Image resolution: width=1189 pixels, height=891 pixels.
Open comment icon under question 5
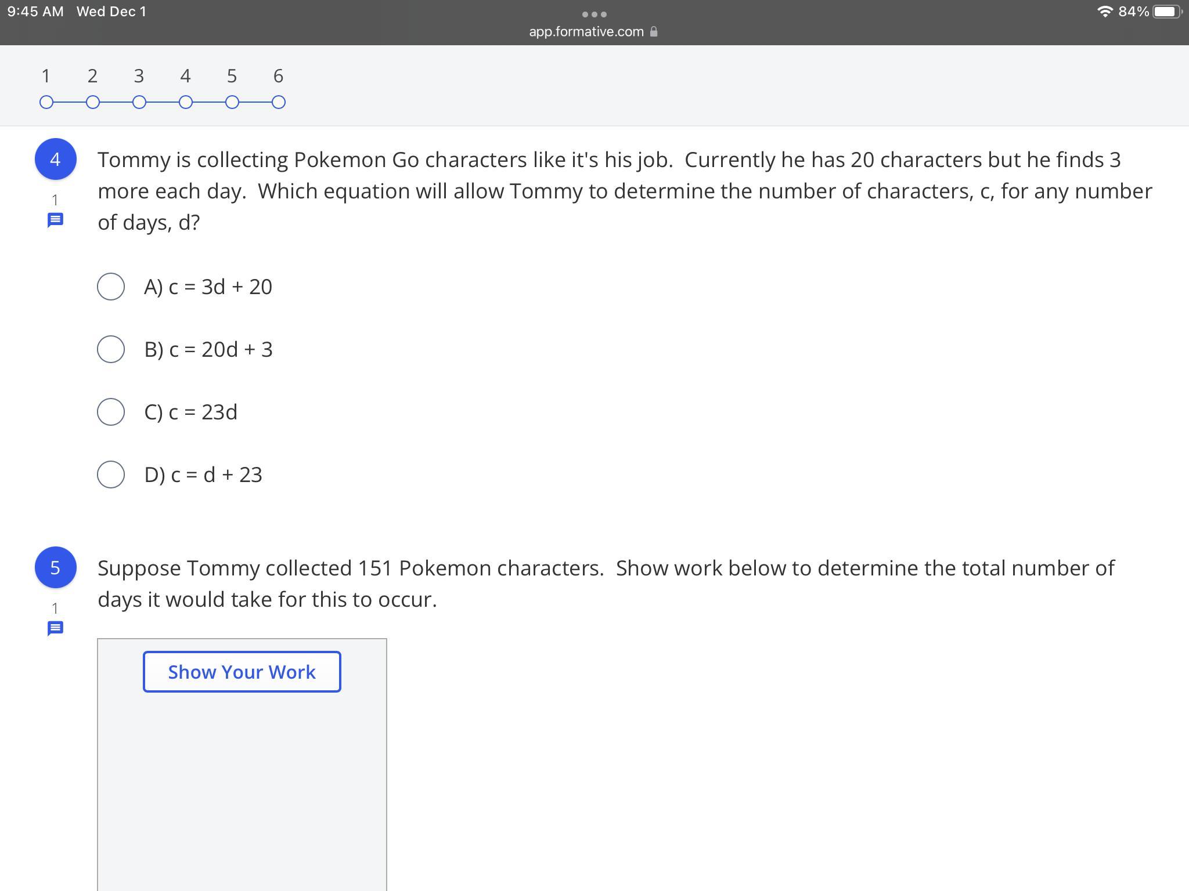tap(55, 629)
